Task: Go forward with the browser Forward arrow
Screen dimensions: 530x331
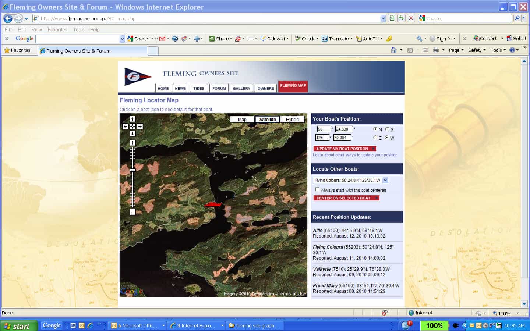Action: pos(18,18)
